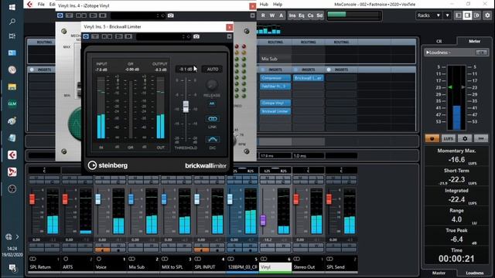
Task: Click the purple Vinyl channel fader
Action: (263, 220)
